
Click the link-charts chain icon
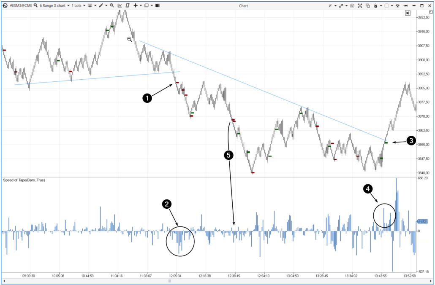341,5
